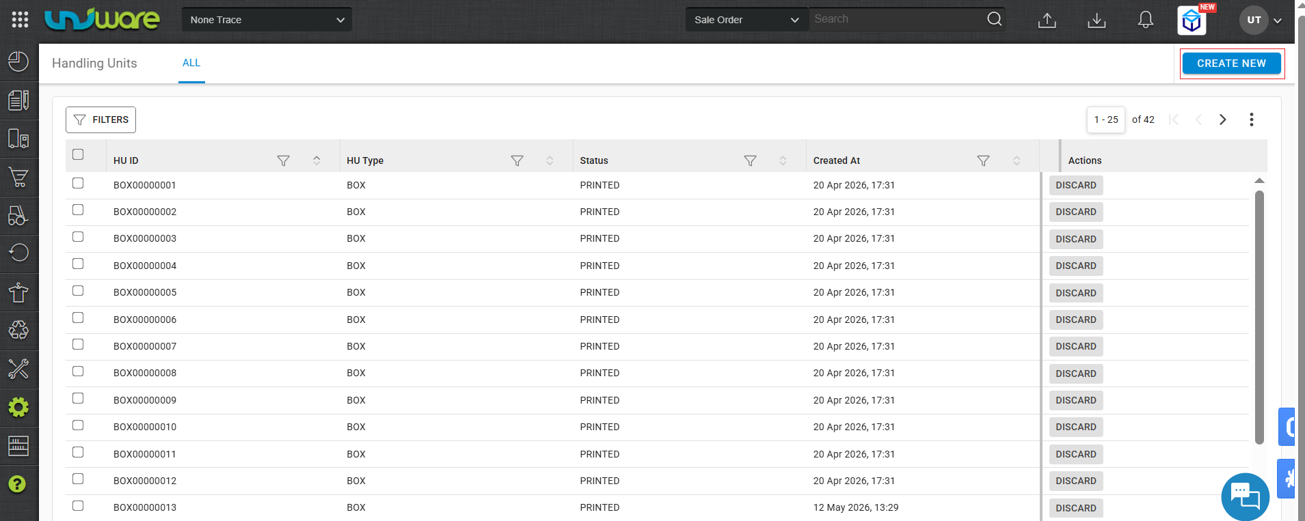Go to next page of results
This screenshot has height=521, width=1305.
tap(1223, 119)
